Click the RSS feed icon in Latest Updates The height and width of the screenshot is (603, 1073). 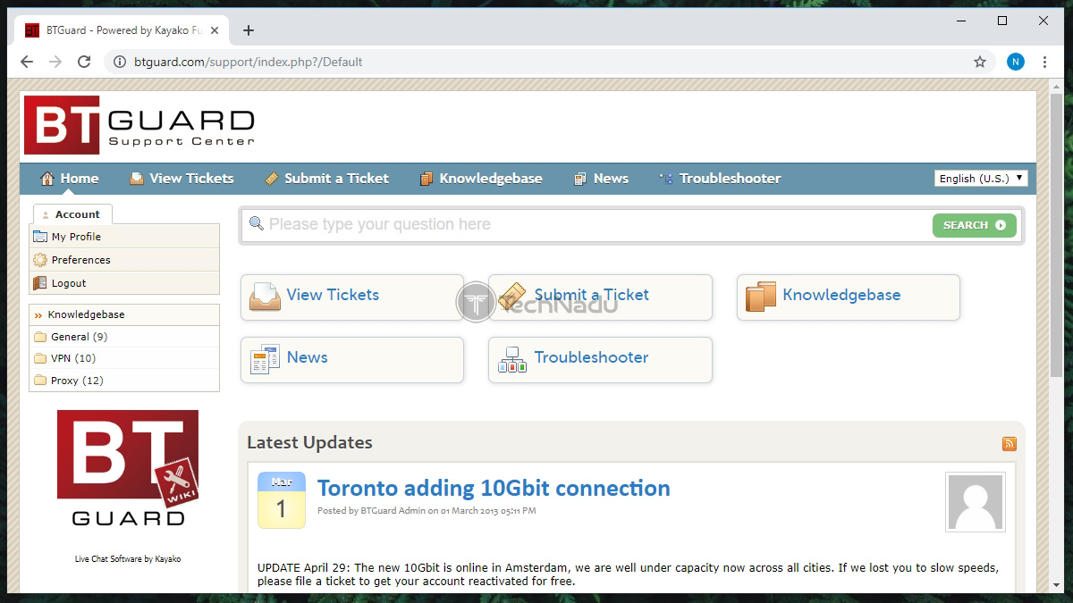pyautogui.click(x=1009, y=444)
